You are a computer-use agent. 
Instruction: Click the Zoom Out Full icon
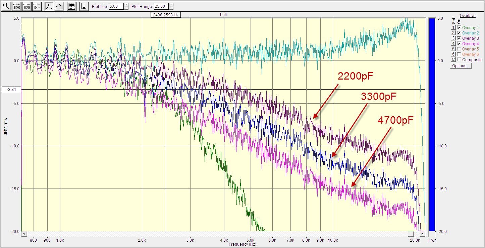tap(37, 6)
